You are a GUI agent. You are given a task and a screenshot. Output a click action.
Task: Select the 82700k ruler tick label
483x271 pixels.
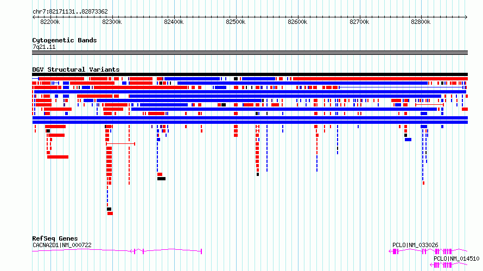click(x=359, y=22)
